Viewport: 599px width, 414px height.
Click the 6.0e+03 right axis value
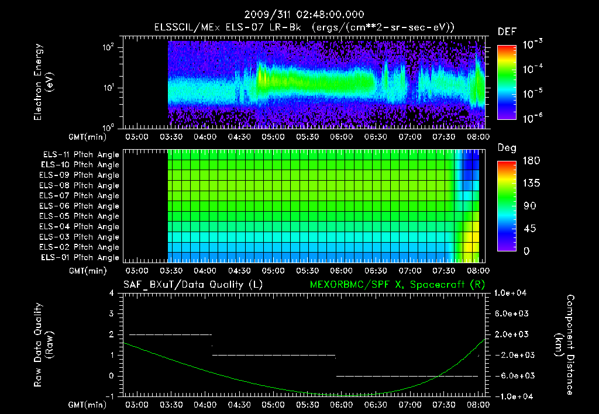coord(512,313)
